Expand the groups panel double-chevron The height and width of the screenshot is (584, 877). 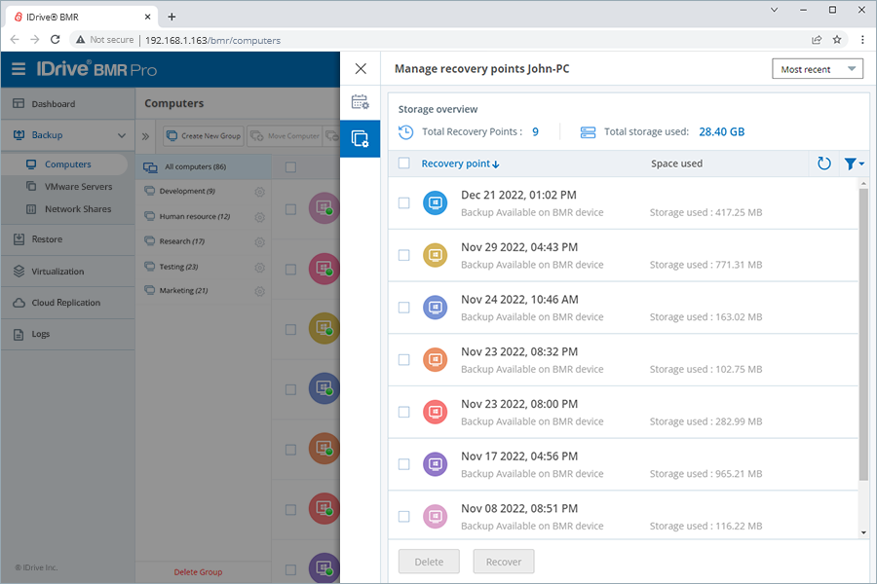[145, 136]
